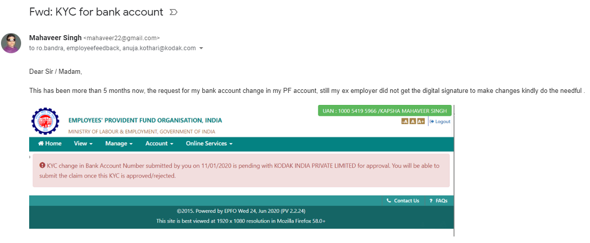The height and width of the screenshot is (243, 590).
Task: Click the sender email address mahaveer22@gmail.com
Action: (121, 38)
